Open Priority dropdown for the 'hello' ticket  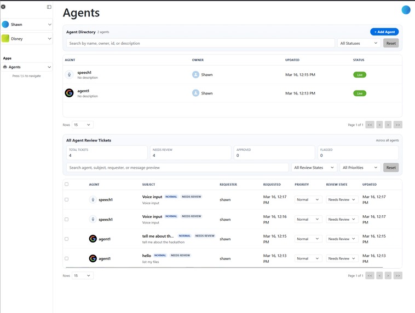[308, 258]
